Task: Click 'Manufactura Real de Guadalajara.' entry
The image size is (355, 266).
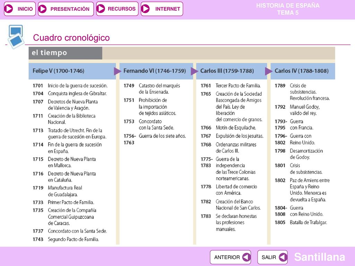Action: point(65,191)
